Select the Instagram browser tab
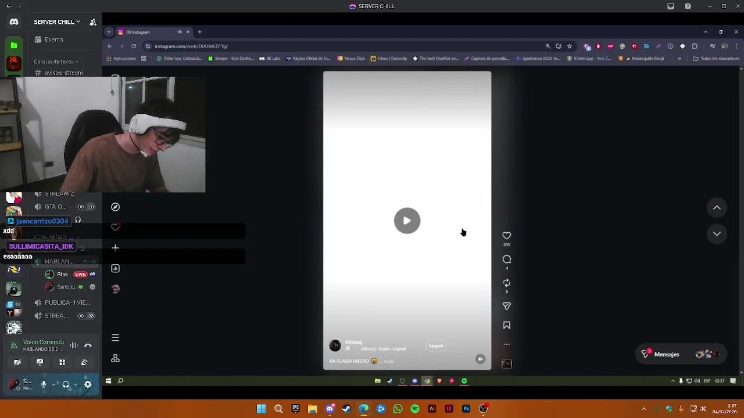 tap(153, 32)
